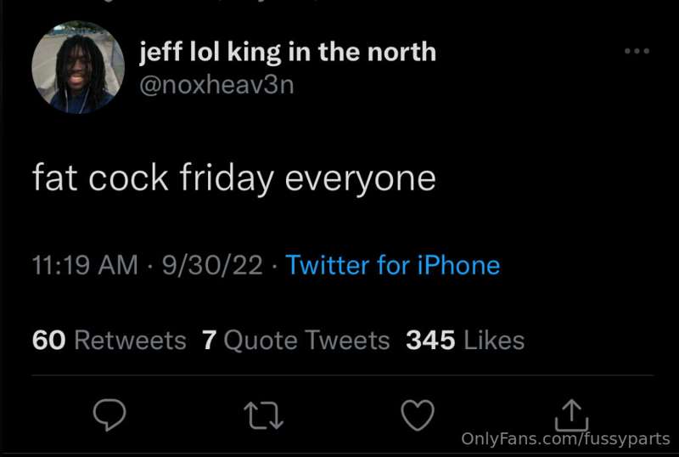Click the tweet body text
Screen dimensions: 679x457
[234, 179]
